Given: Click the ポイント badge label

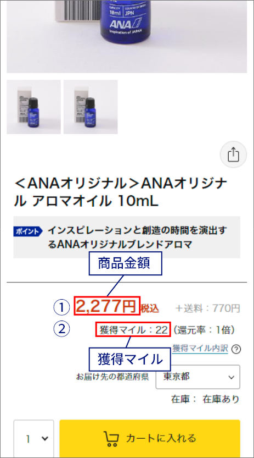Looking at the screenshot, I should tap(27, 231).
